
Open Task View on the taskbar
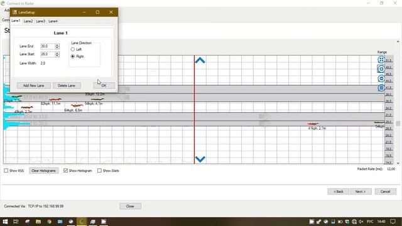[x=16, y=222]
